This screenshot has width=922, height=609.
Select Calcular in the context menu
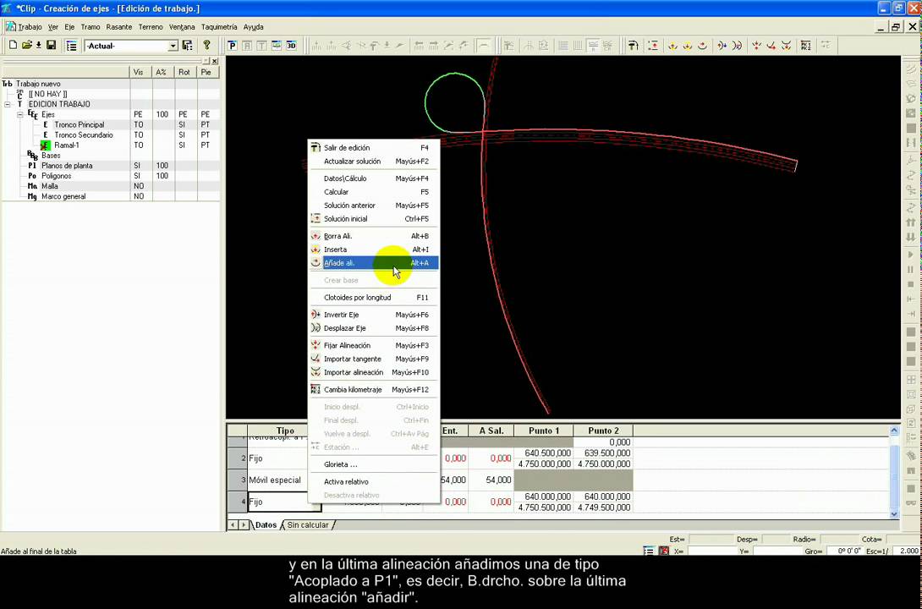pos(373,192)
